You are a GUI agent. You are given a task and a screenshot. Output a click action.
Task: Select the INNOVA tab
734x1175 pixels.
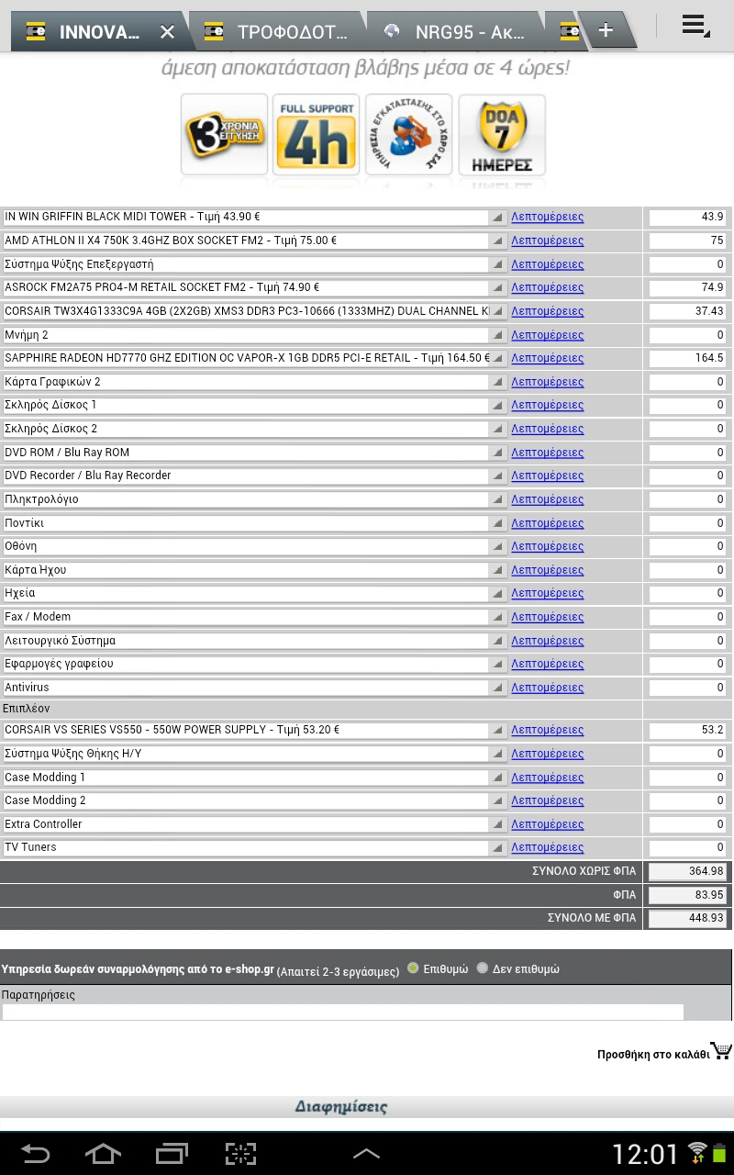(99, 32)
